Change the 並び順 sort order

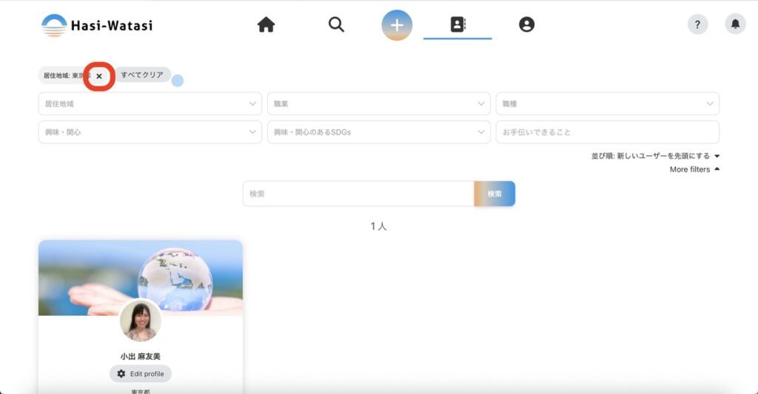(655, 156)
